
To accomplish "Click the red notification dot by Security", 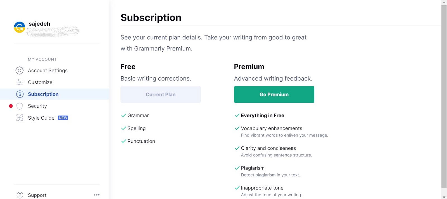I will [11, 106].
